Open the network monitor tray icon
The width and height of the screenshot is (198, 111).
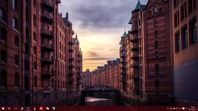tap(177, 109)
